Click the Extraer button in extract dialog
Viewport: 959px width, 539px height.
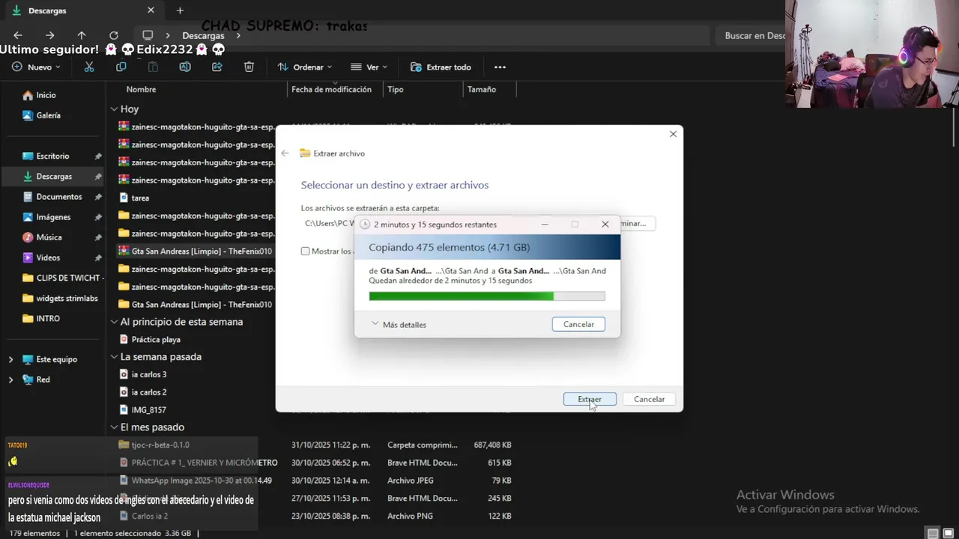click(x=590, y=399)
